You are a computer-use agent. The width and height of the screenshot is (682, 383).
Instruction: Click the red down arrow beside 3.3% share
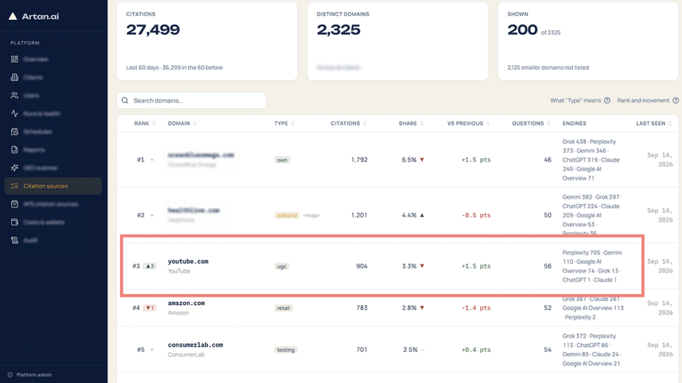click(x=422, y=266)
